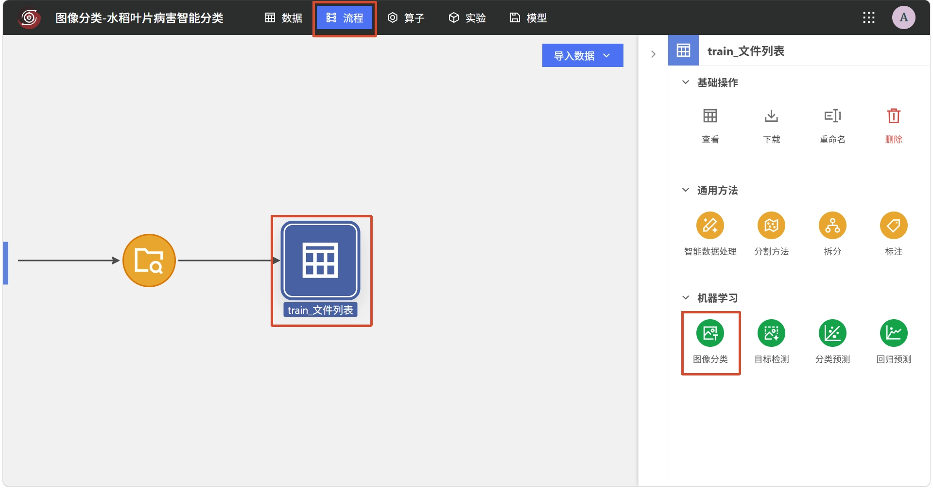Image resolution: width=933 pixels, height=489 pixels.
Task: Choose the 分类预测 classification prediction icon
Action: pos(832,333)
